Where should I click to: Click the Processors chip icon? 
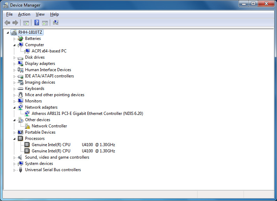click(21, 139)
